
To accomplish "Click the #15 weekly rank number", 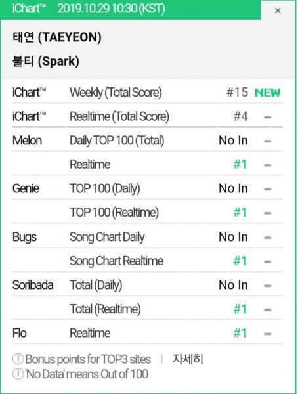I will point(237,92).
